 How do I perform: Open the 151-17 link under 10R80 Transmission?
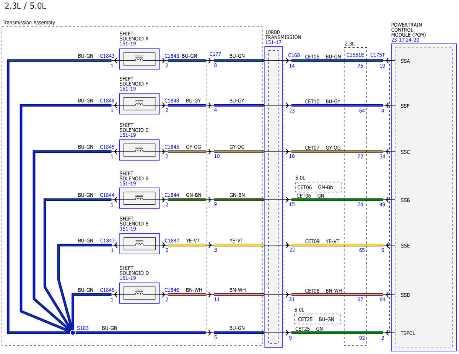(273, 42)
